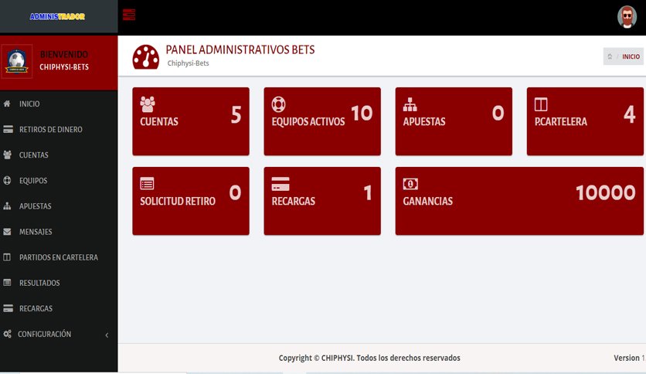Open the user avatar profile menu
The image size is (646, 374).
click(x=627, y=17)
